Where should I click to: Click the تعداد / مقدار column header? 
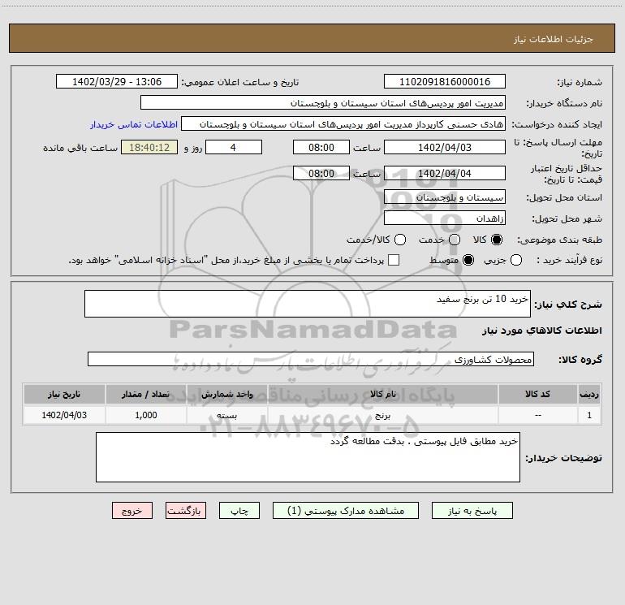[x=145, y=394]
